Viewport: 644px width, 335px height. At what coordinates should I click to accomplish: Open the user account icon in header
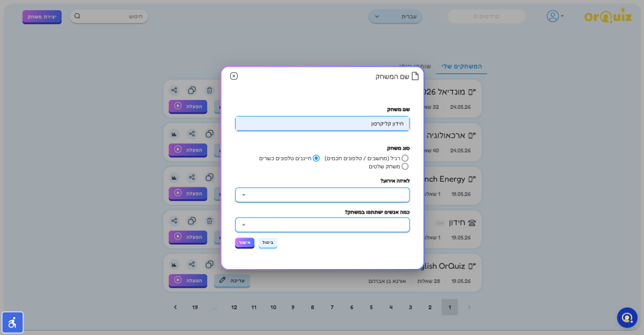click(x=553, y=16)
